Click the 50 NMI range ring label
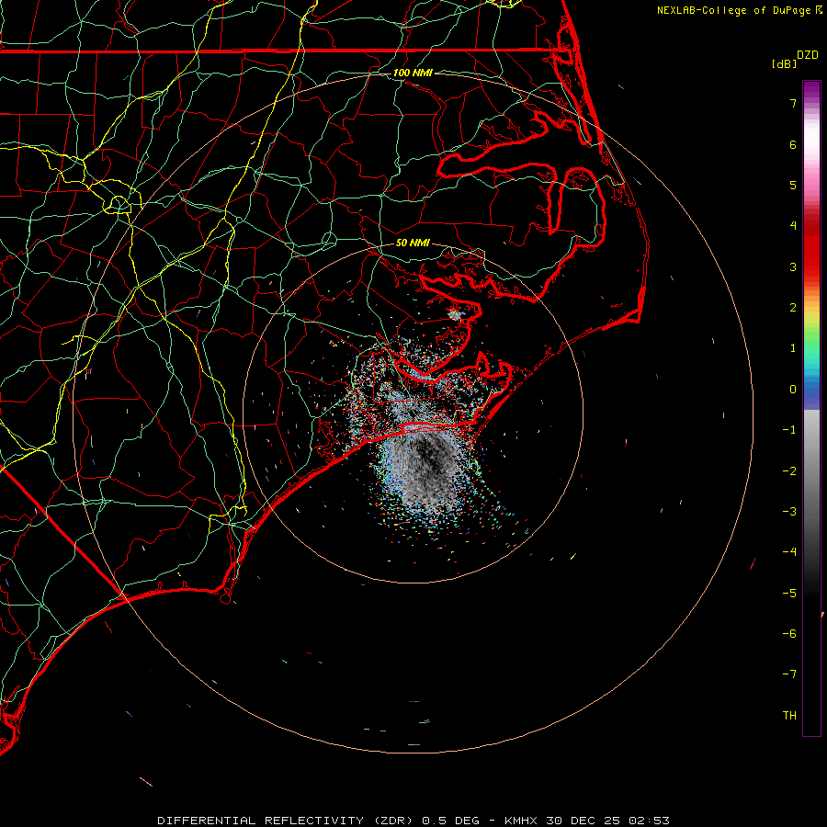 (413, 243)
